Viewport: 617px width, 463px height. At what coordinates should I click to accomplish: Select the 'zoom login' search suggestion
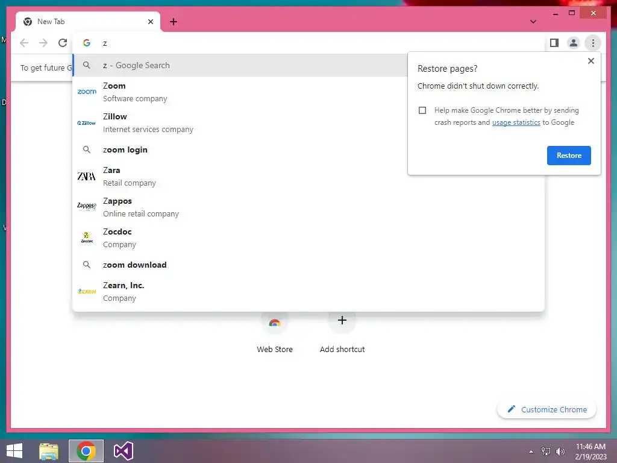coord(240,150)
